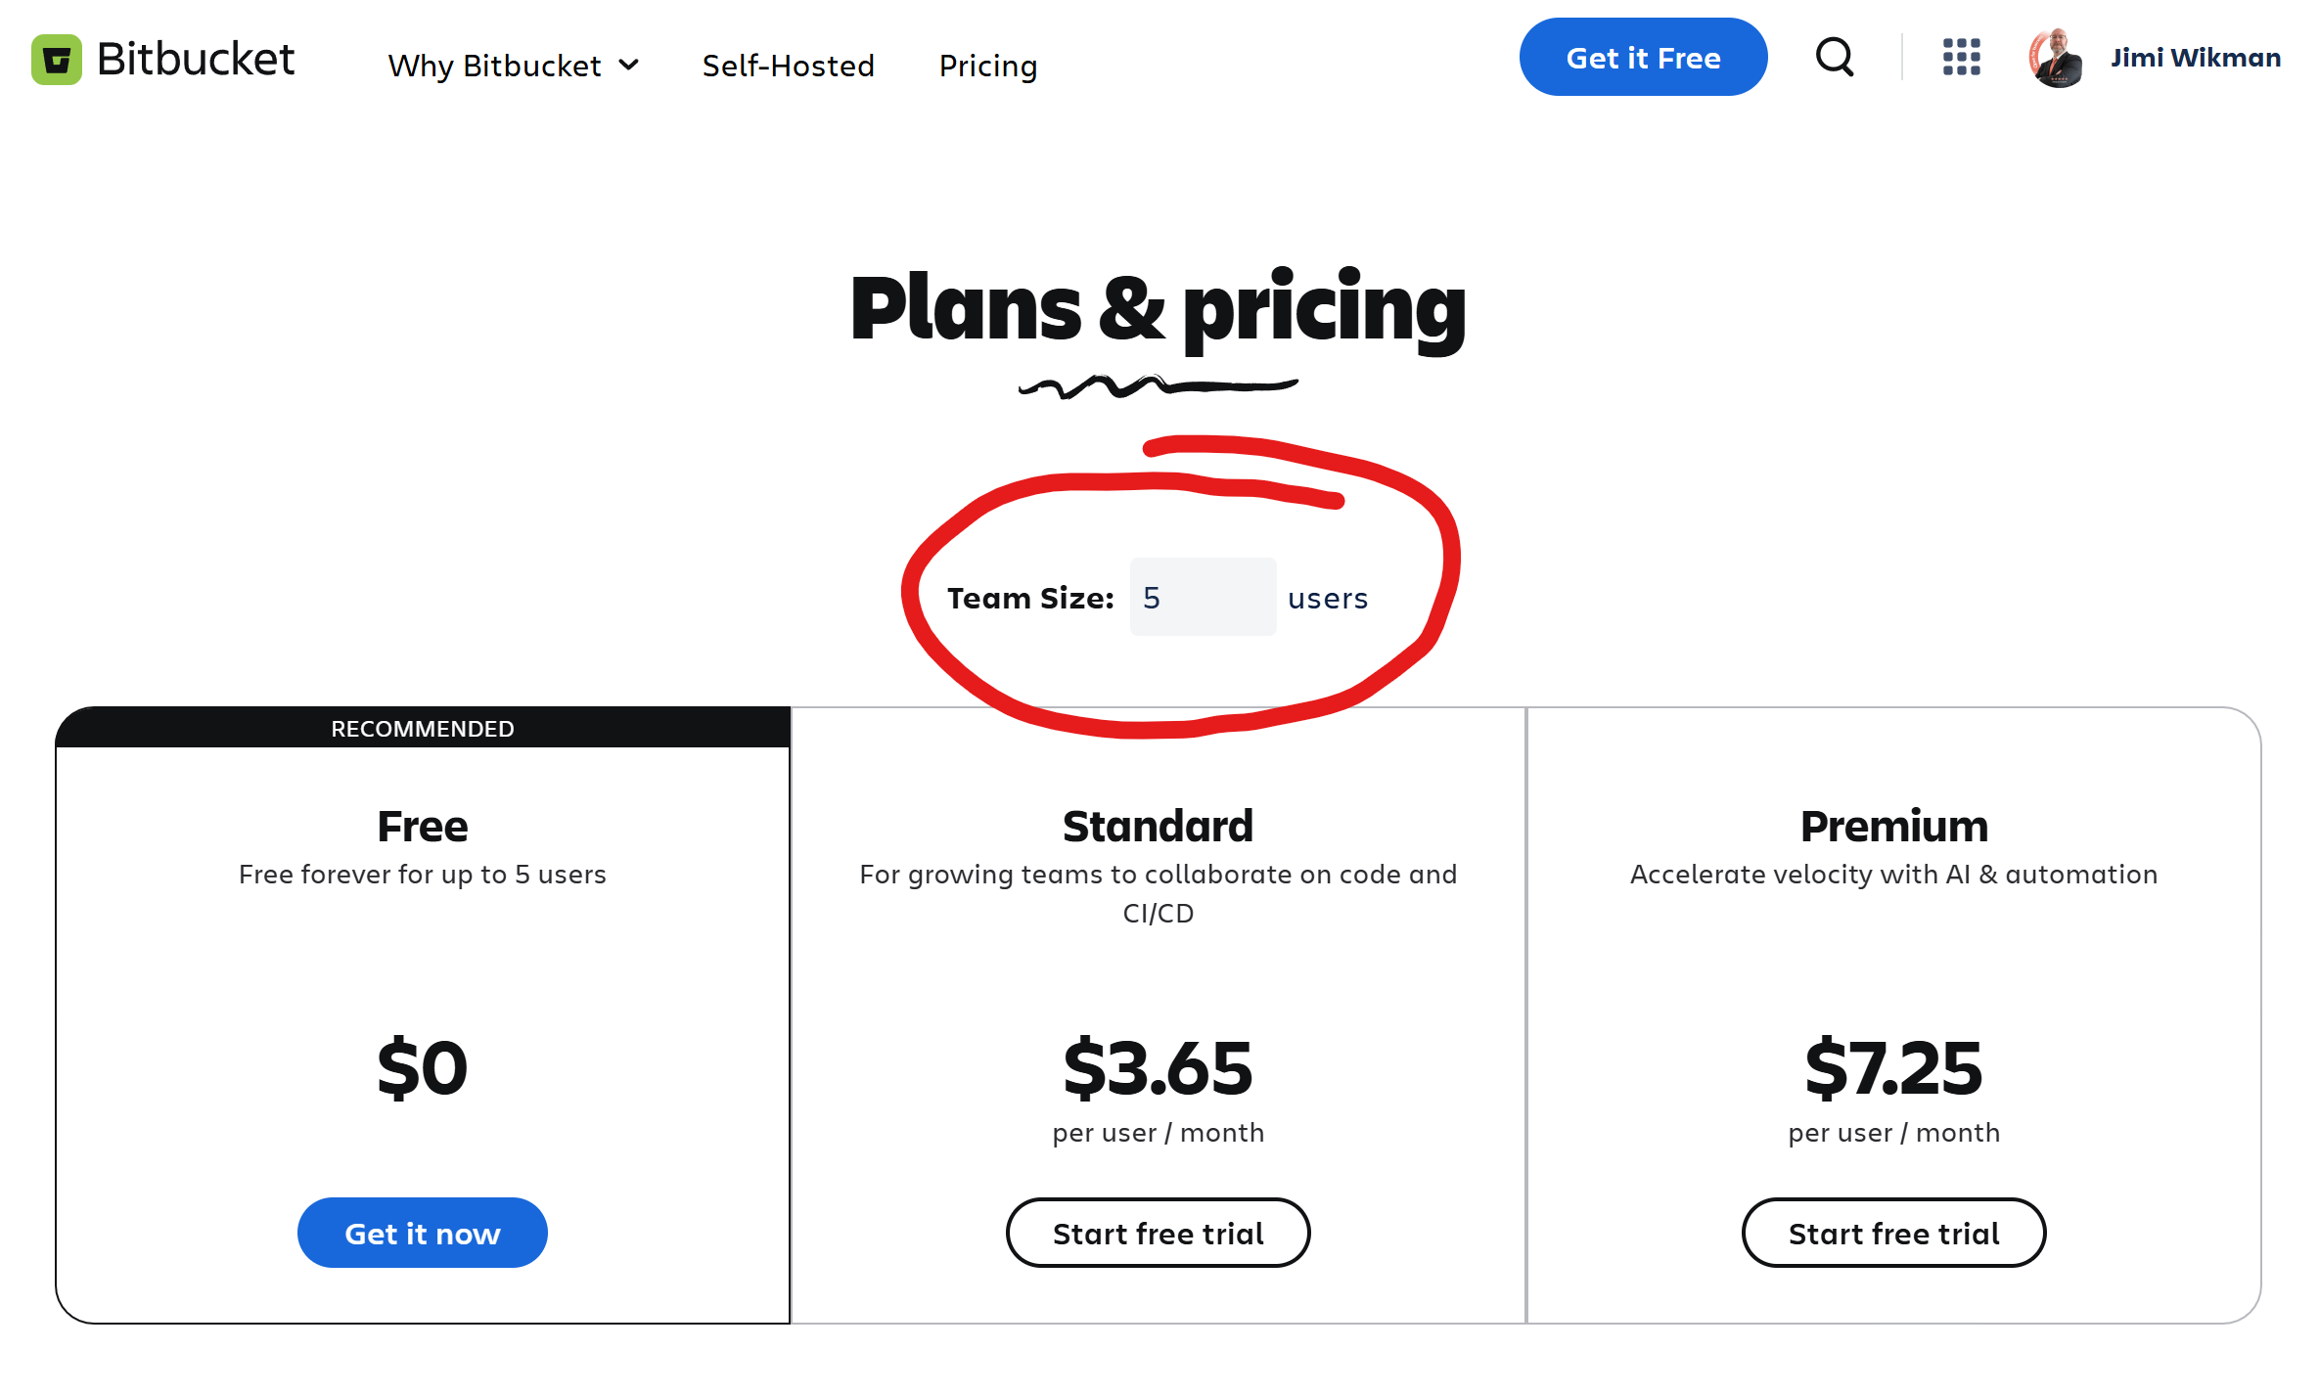
Task: Go to the Self-Hosted page
Action: 788,66
